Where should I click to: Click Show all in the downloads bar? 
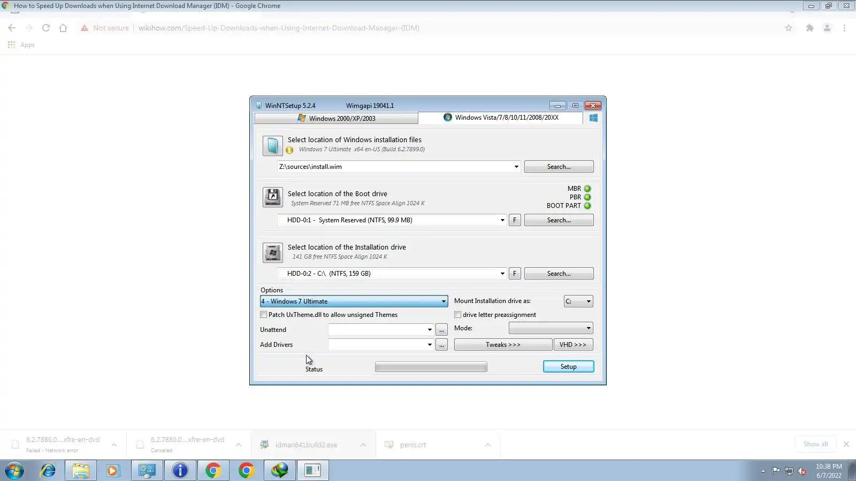coord(816,444)
